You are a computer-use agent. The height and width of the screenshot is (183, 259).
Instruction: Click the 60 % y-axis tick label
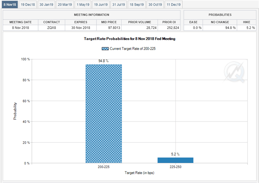click(x=26, y=101)
